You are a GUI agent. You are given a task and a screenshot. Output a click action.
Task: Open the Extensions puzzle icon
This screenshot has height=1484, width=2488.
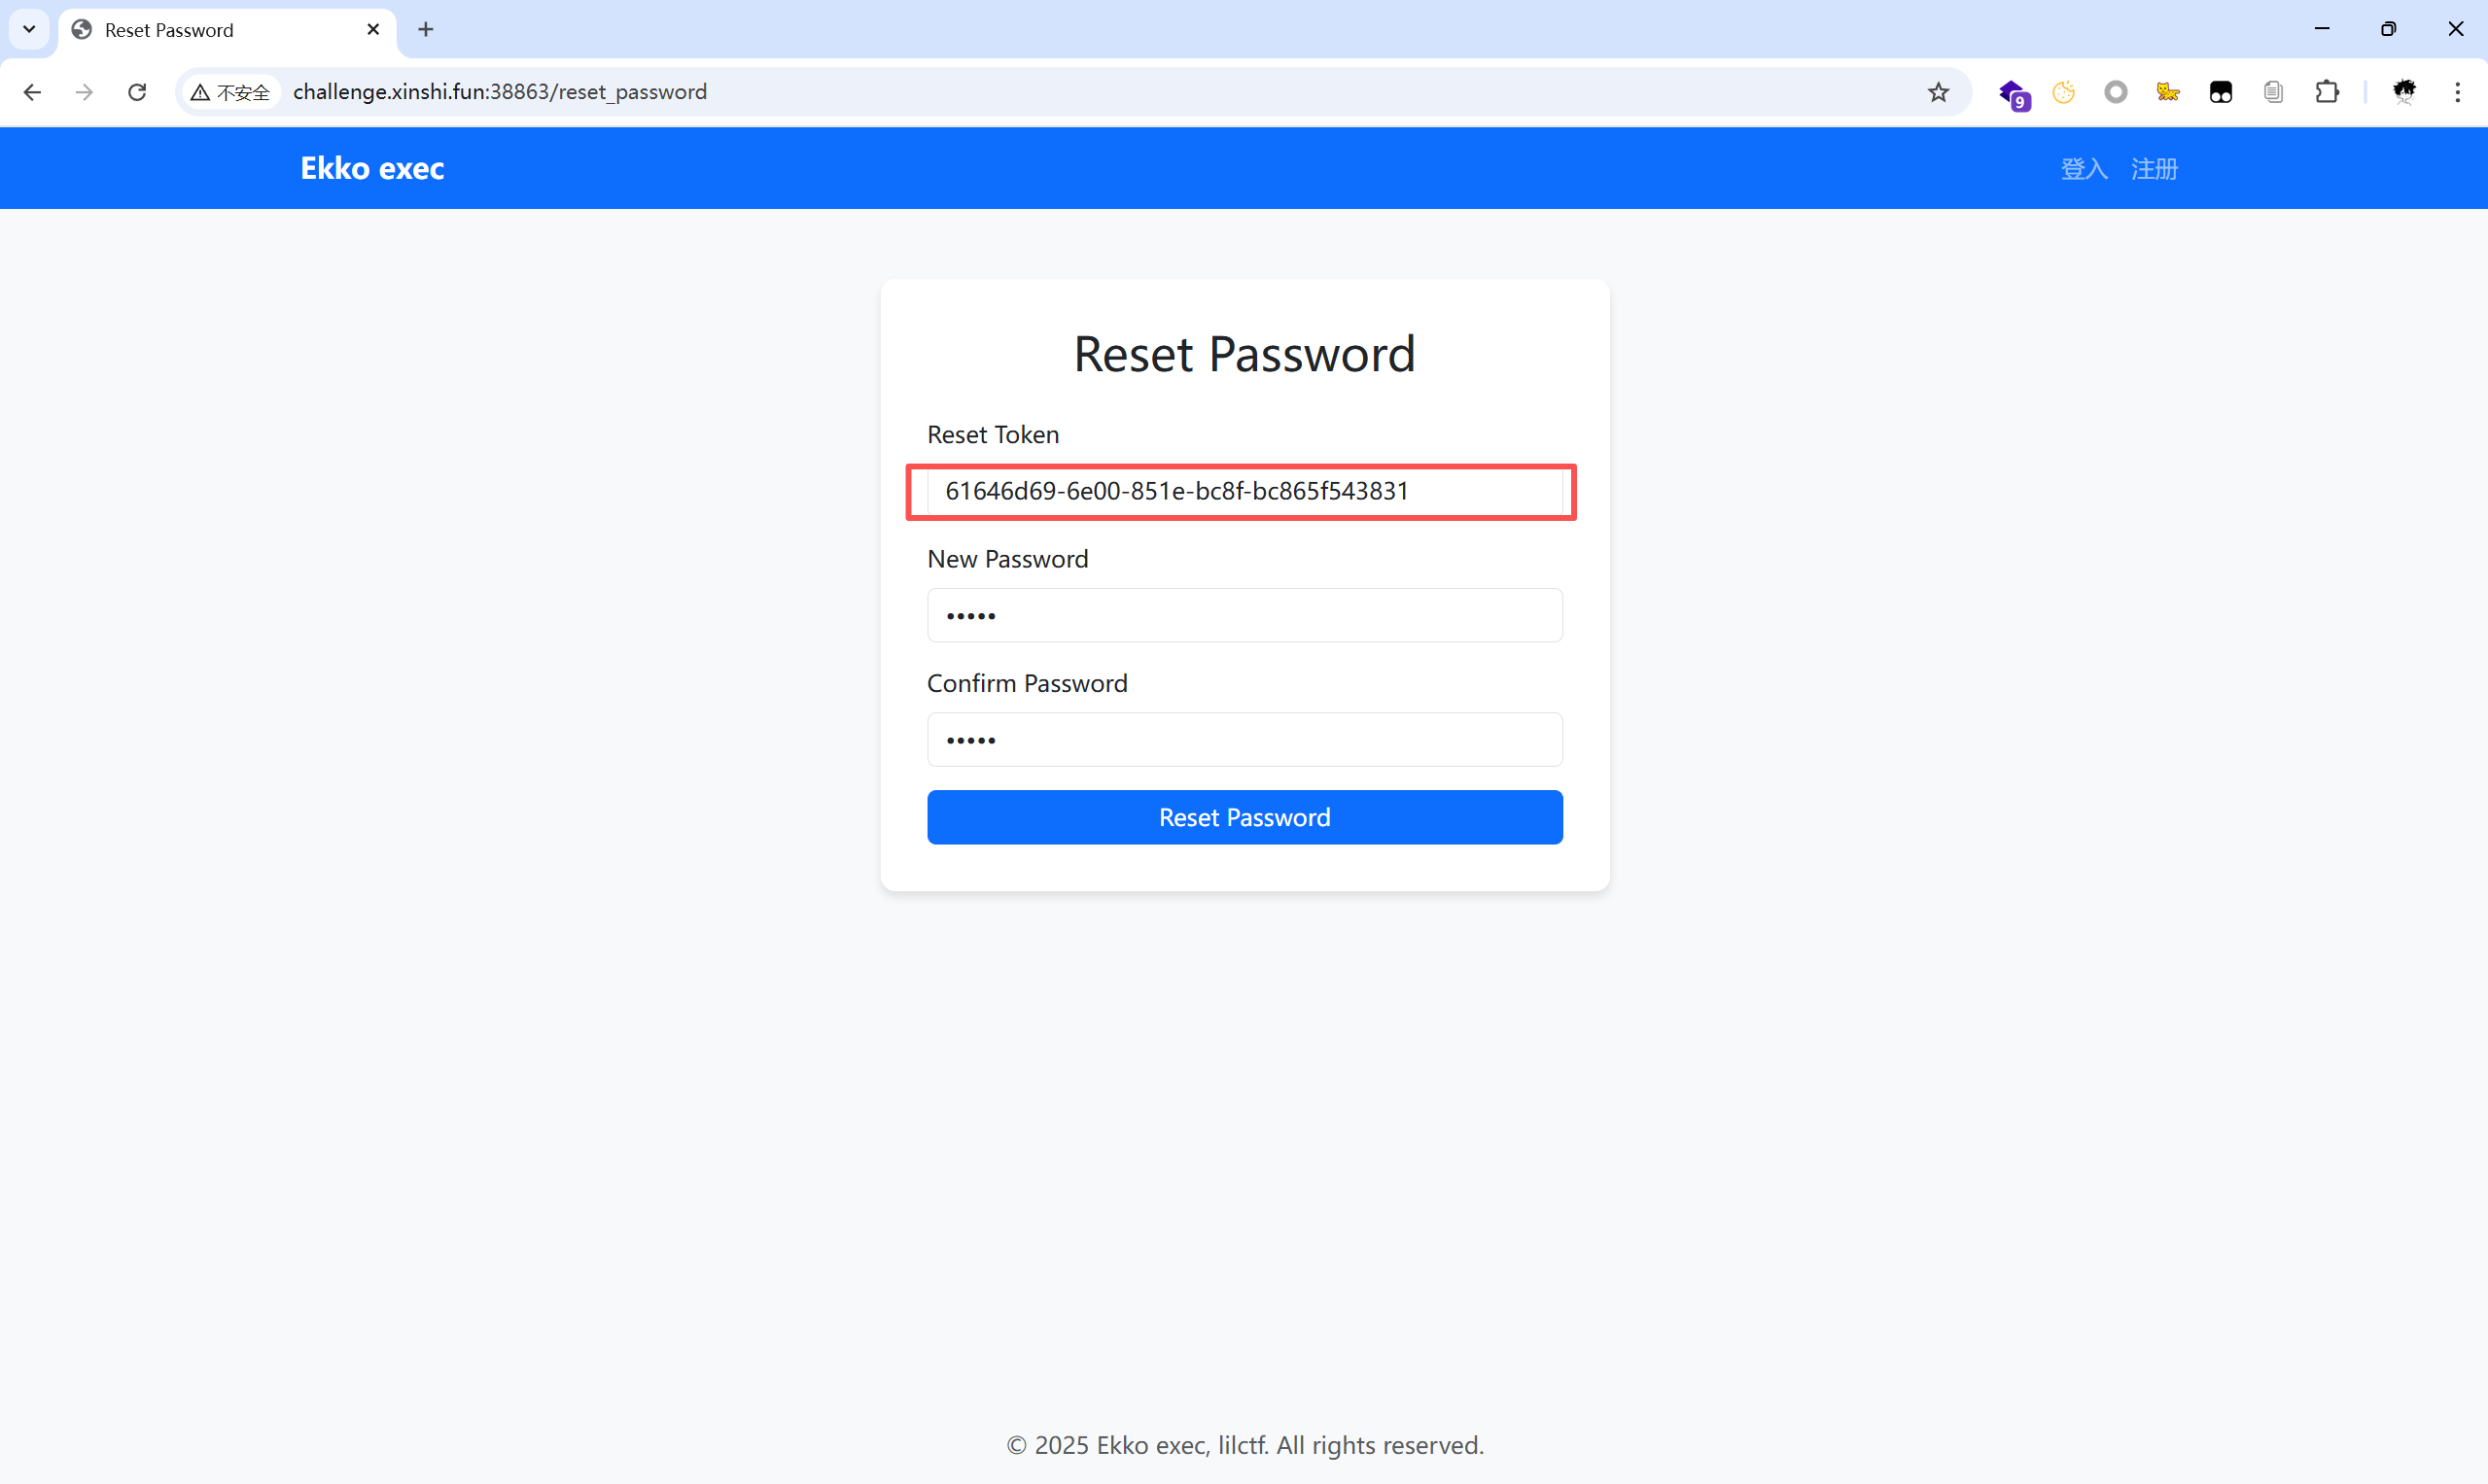pos(2327,92)
